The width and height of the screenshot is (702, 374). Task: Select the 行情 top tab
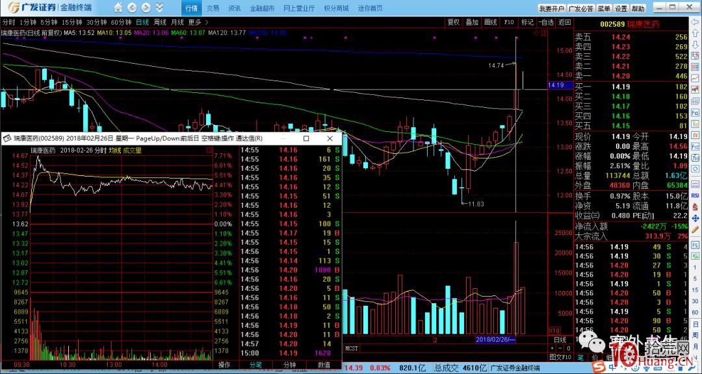[191, 8]
